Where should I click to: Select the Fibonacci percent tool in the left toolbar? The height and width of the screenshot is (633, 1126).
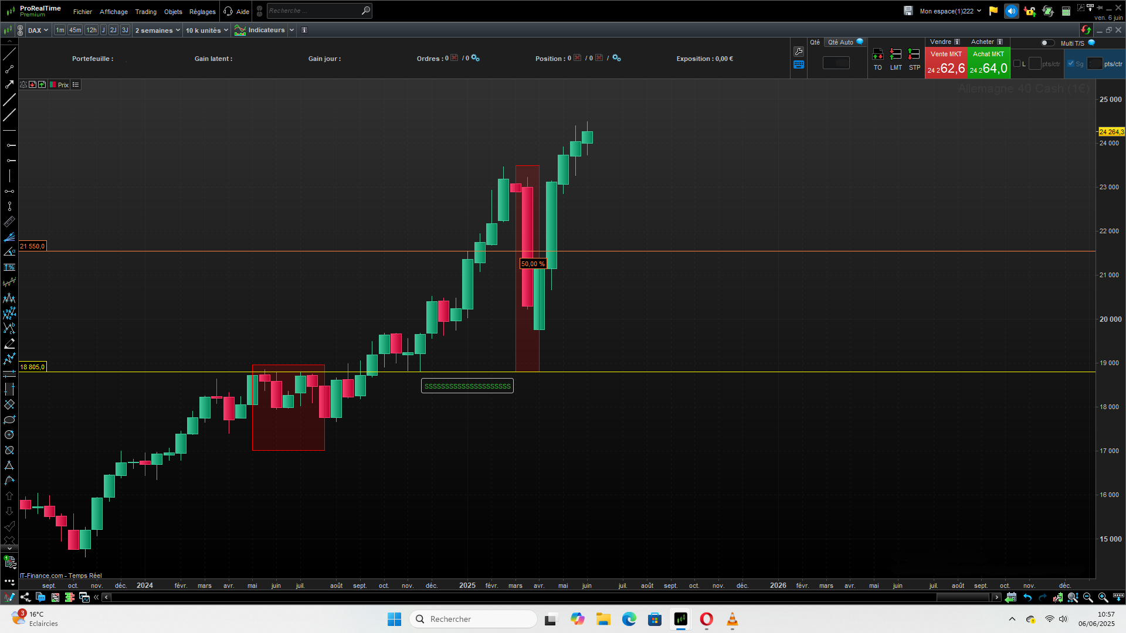(x=9, y=267)
